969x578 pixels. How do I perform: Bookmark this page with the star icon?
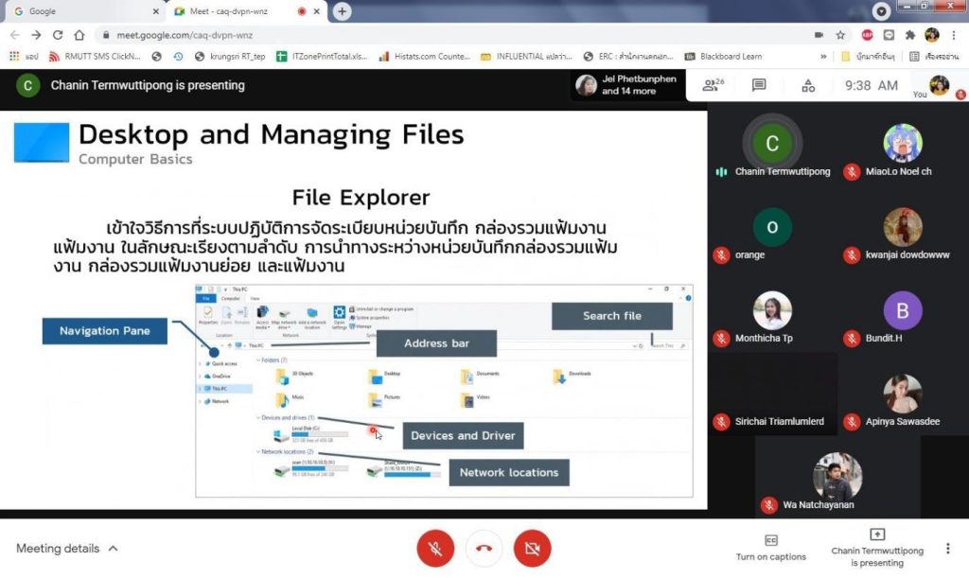[840, 35]
